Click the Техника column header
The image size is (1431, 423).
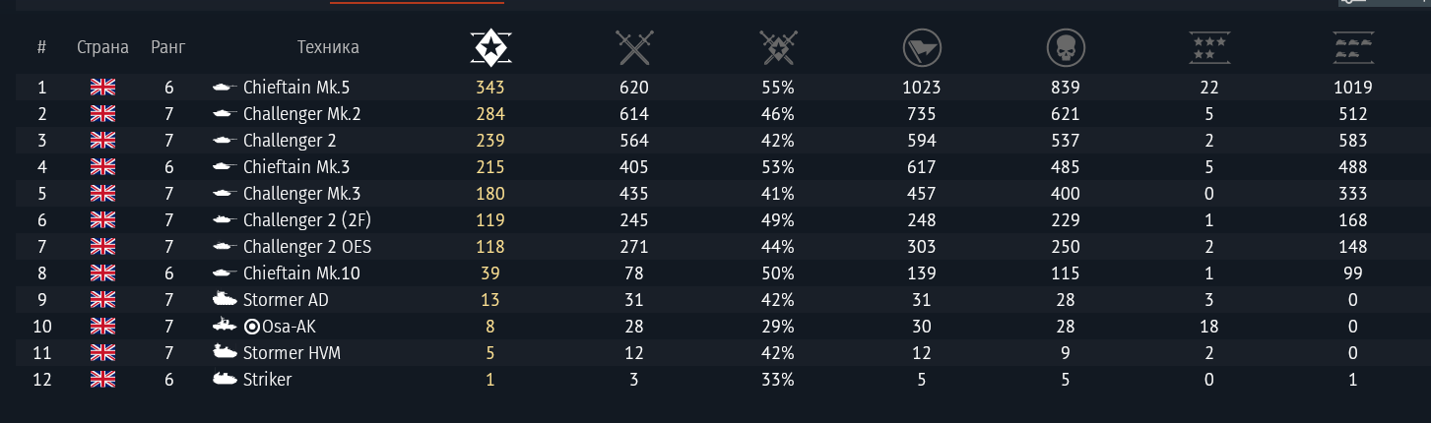pos(328,47)
